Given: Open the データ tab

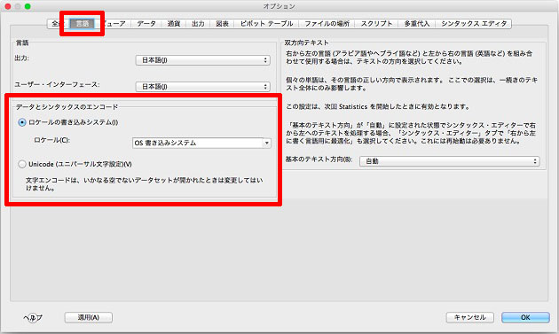Looking at the screenshot, I should coord(146,24).
